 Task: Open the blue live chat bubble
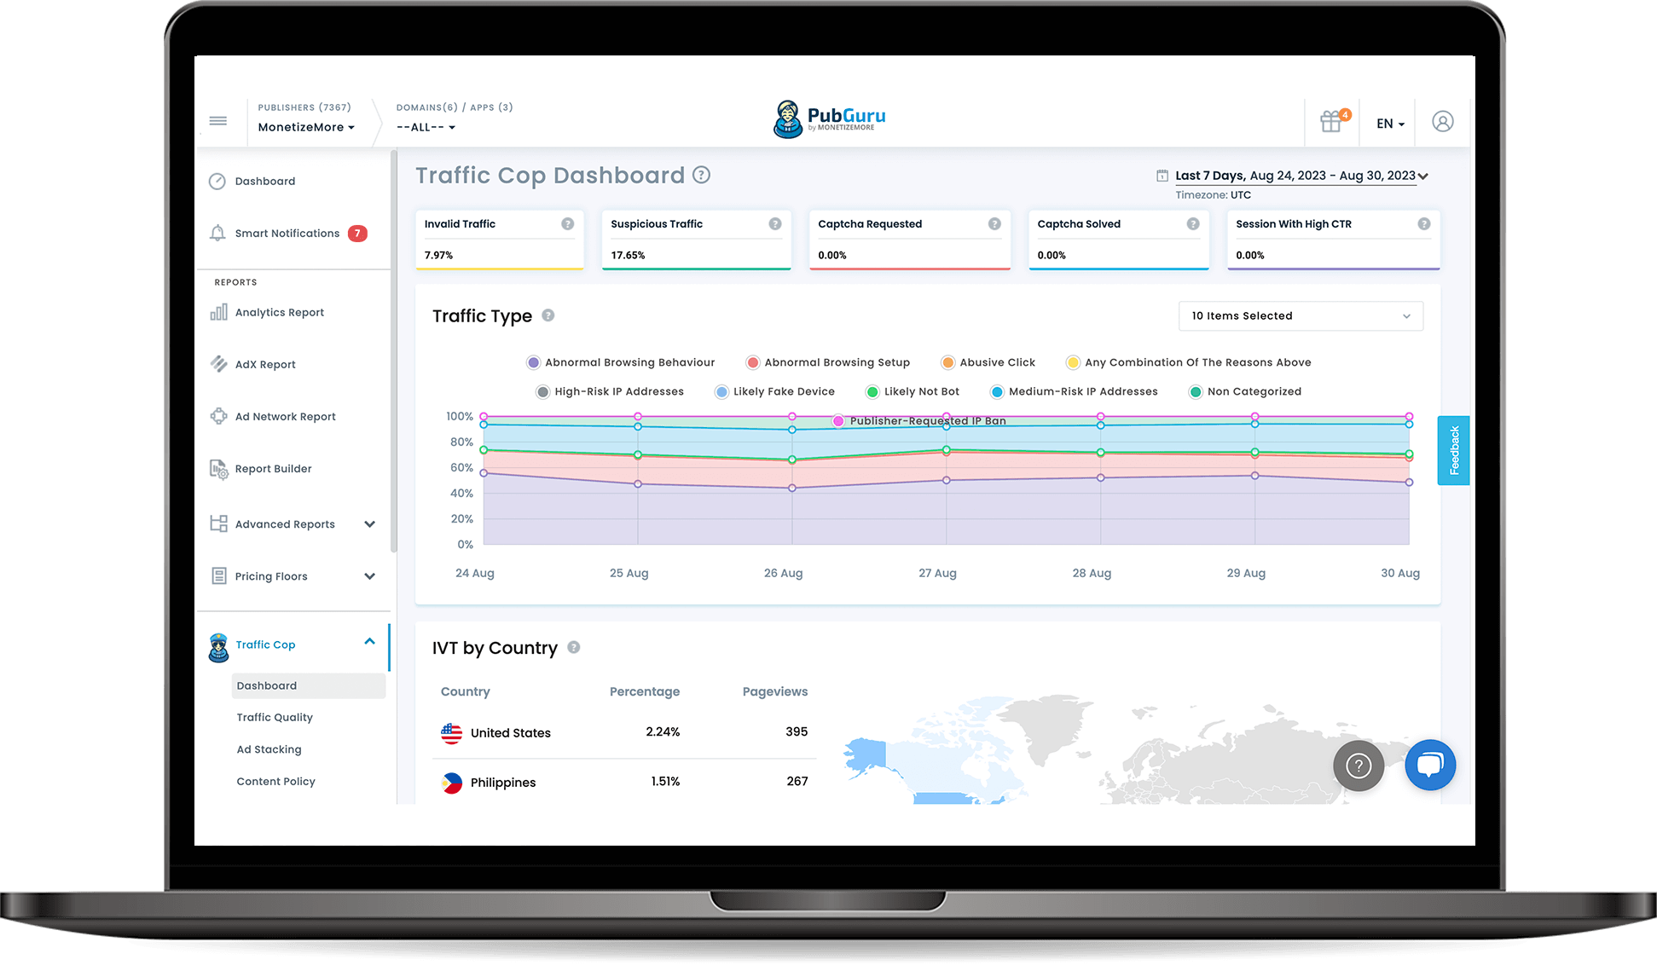point(1430,765)
